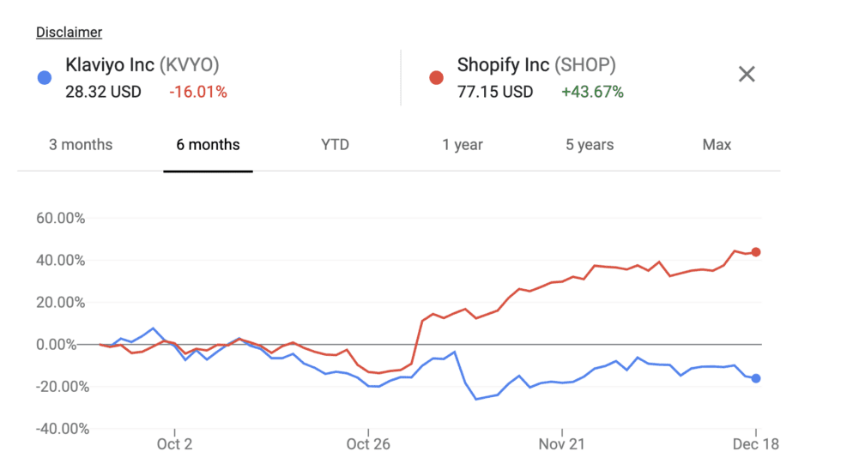The image size is (841, 476).
Task: Click the Shopify +43.67% change value
Action: coord(592,92)
